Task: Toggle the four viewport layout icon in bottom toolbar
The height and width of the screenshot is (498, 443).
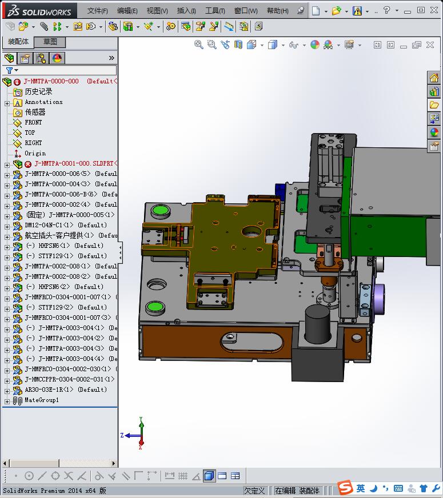Action: click(x=235, y=476)
